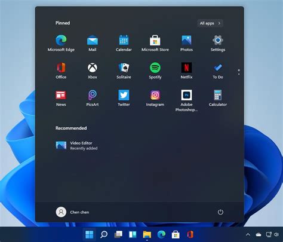Click the volume speaker tray icon

click(276, 235)
